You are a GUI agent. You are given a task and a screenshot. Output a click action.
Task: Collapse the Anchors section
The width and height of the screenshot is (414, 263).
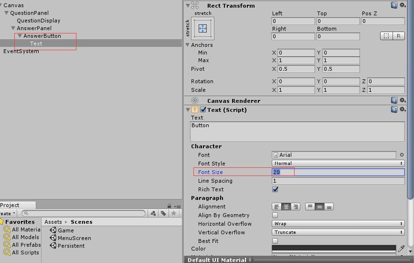tap(188, 45)
